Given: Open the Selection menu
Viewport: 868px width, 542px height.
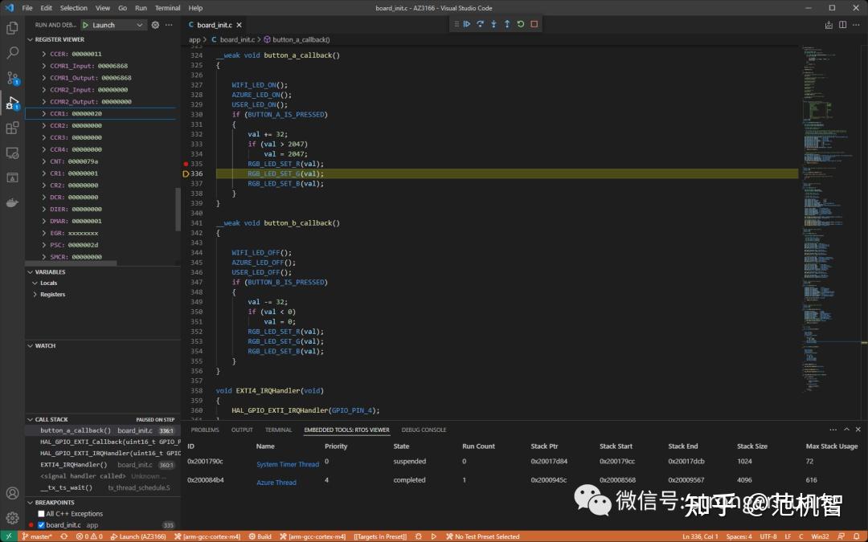Looking at the screenshot, I should click(74, 8).
